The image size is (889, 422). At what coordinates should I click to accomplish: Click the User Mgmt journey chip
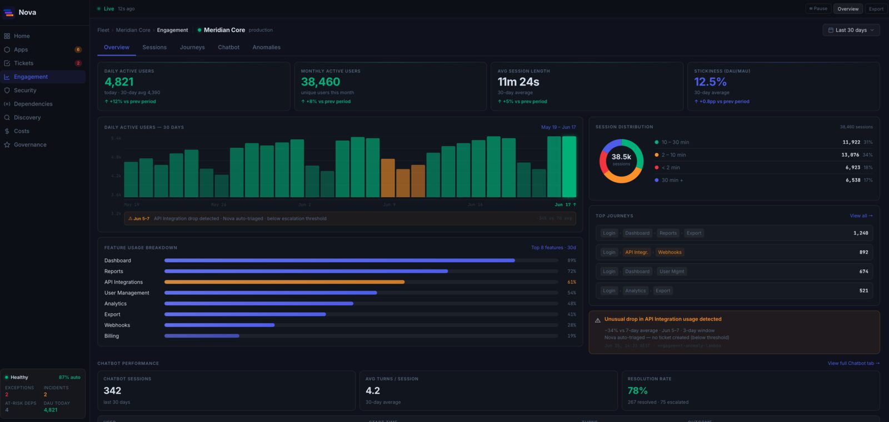click(672, 272)
